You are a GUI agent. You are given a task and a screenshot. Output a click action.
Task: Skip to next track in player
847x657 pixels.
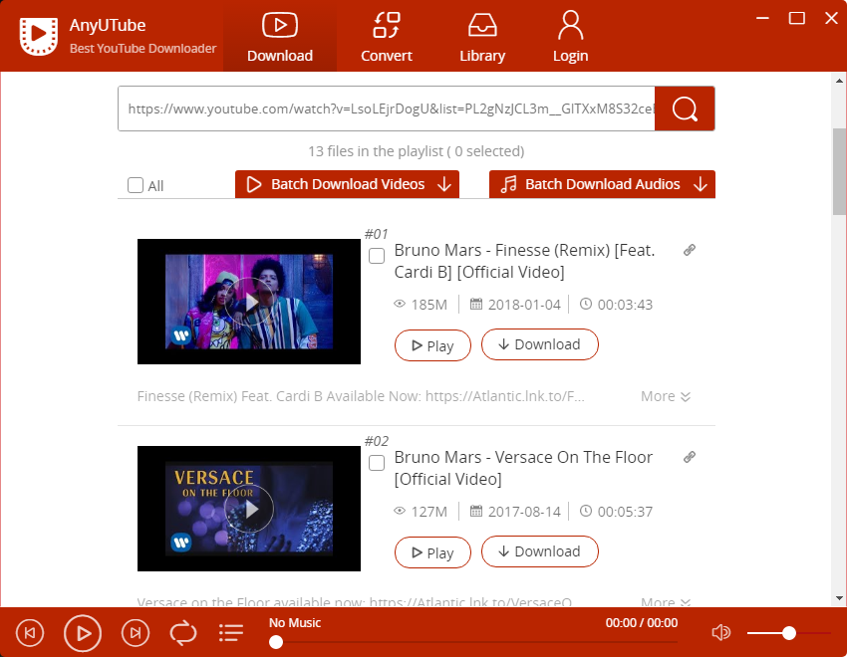coord(136,633)
